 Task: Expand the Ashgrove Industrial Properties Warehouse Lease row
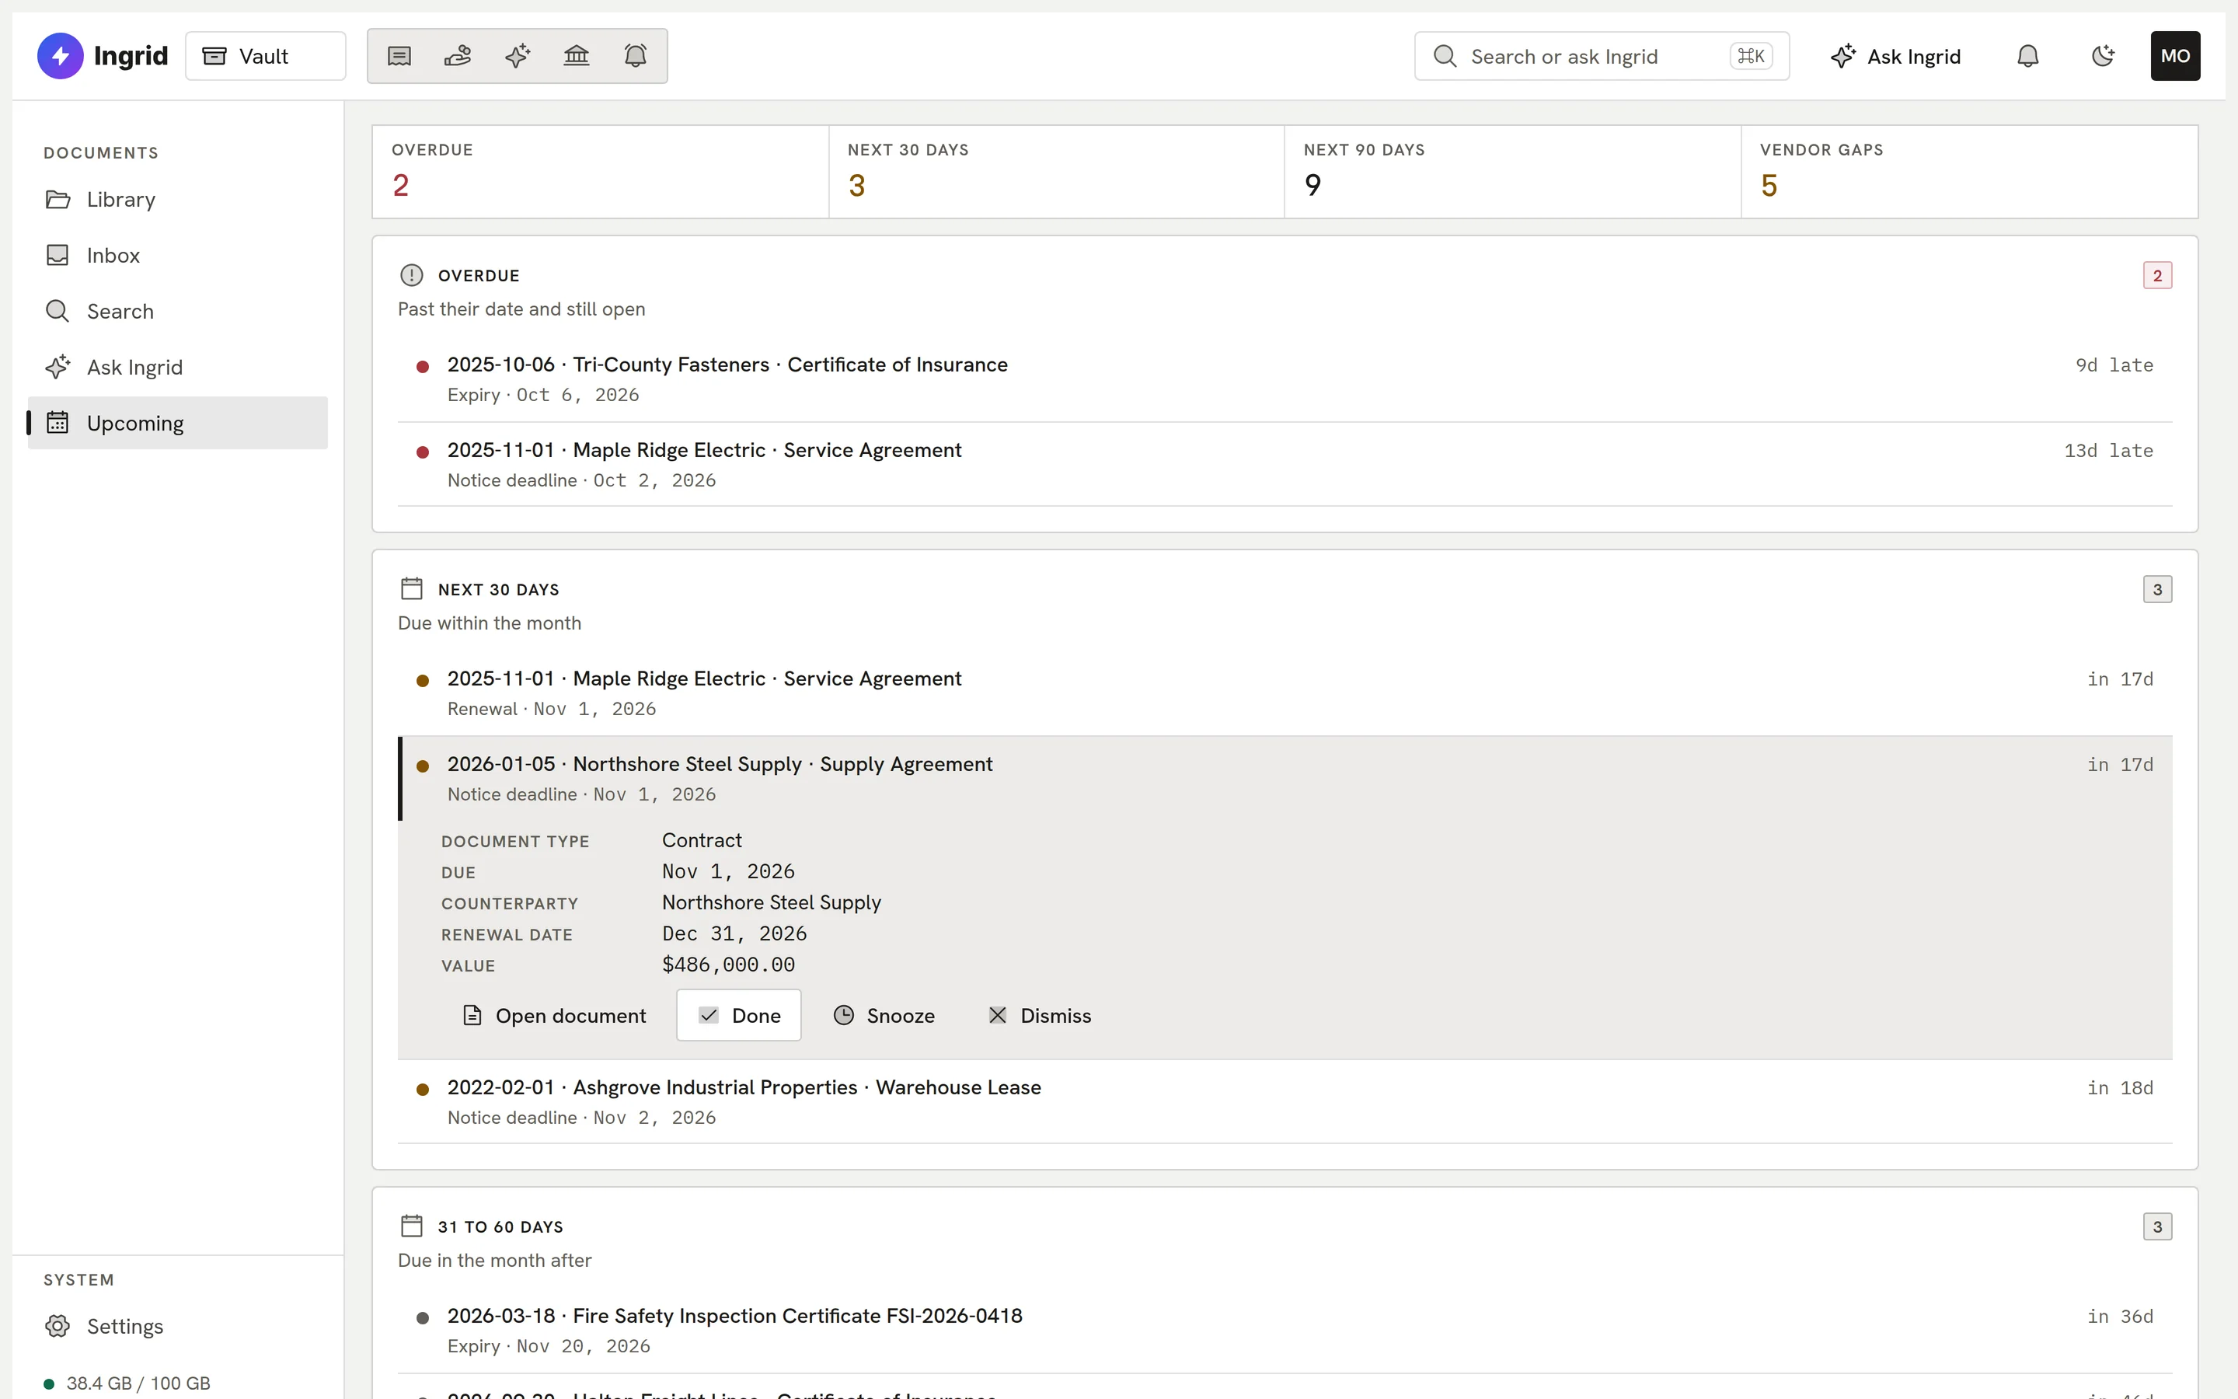click(x=1285, y=1101)
